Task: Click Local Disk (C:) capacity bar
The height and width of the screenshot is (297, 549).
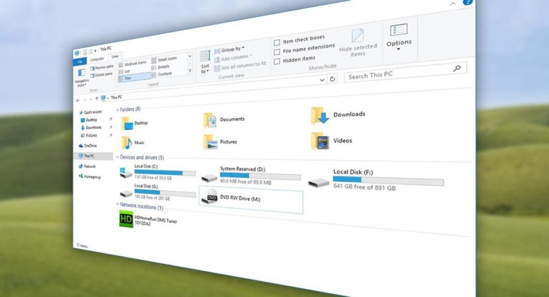Action: [165, 173]
